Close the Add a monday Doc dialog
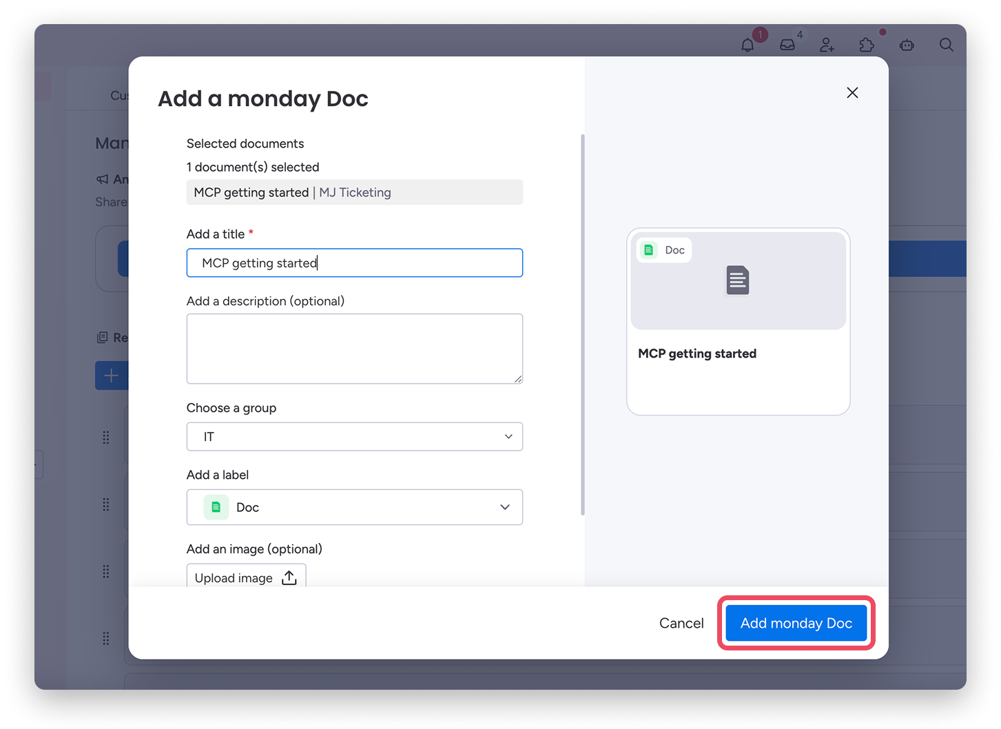This screenshot has height=729, width=1001. click(x=852, y=93)
